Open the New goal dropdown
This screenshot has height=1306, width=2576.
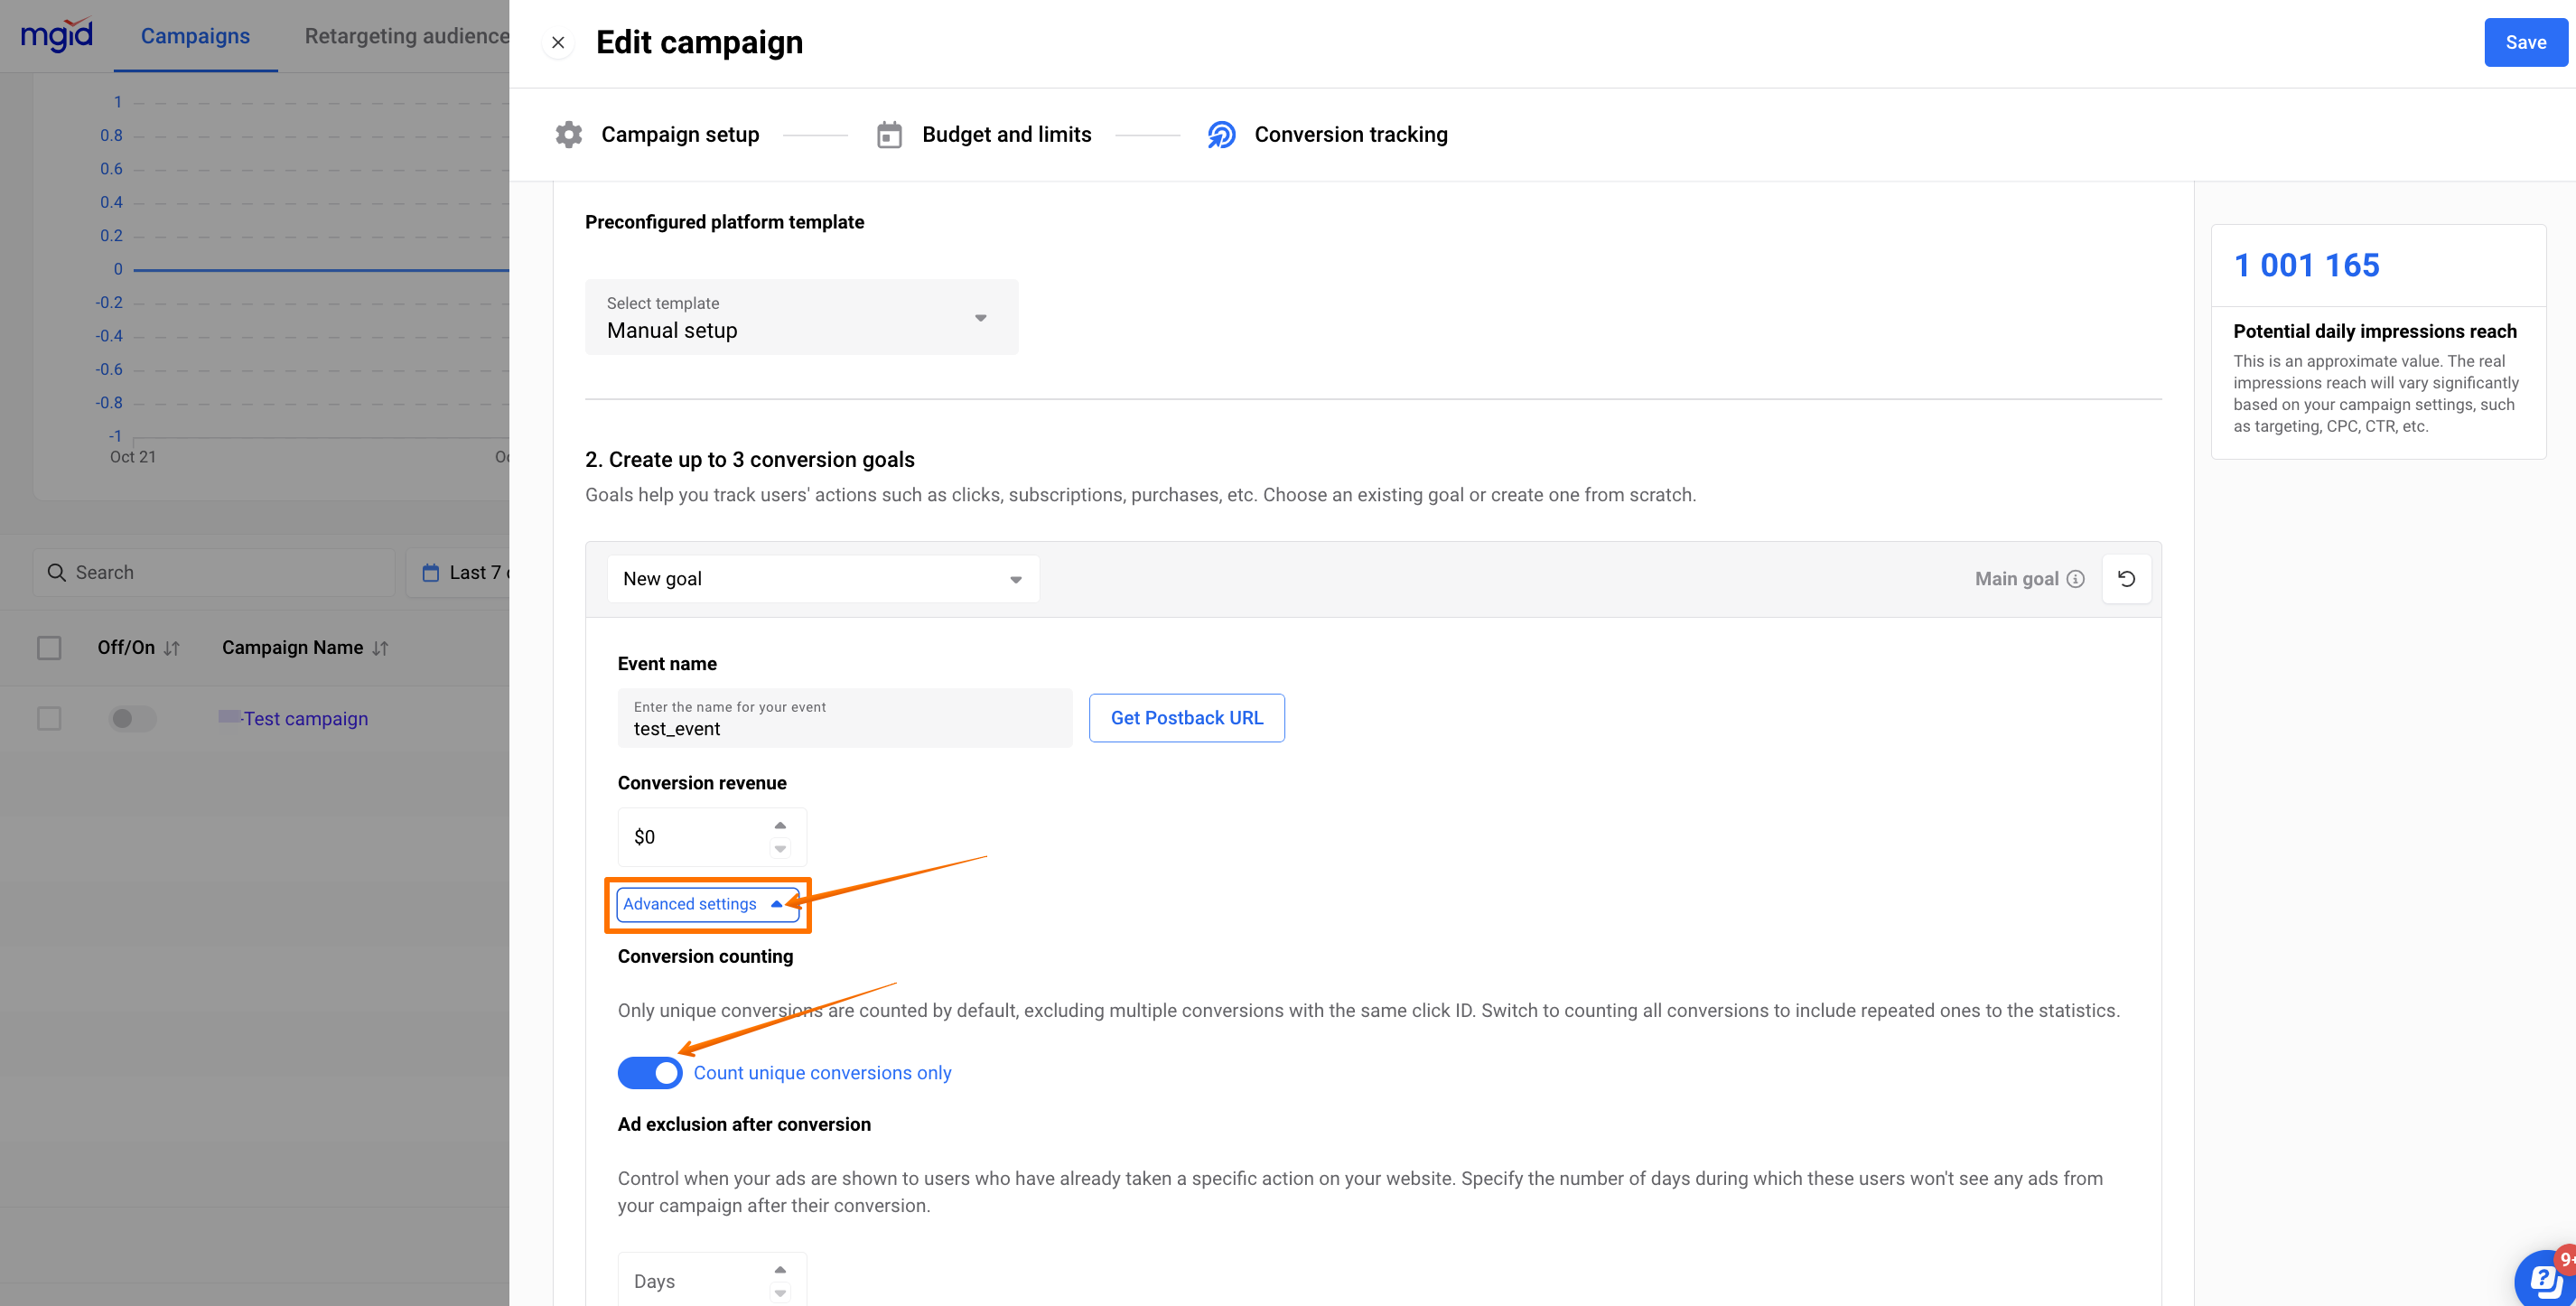pyautogui.click(x=822, y=579)
